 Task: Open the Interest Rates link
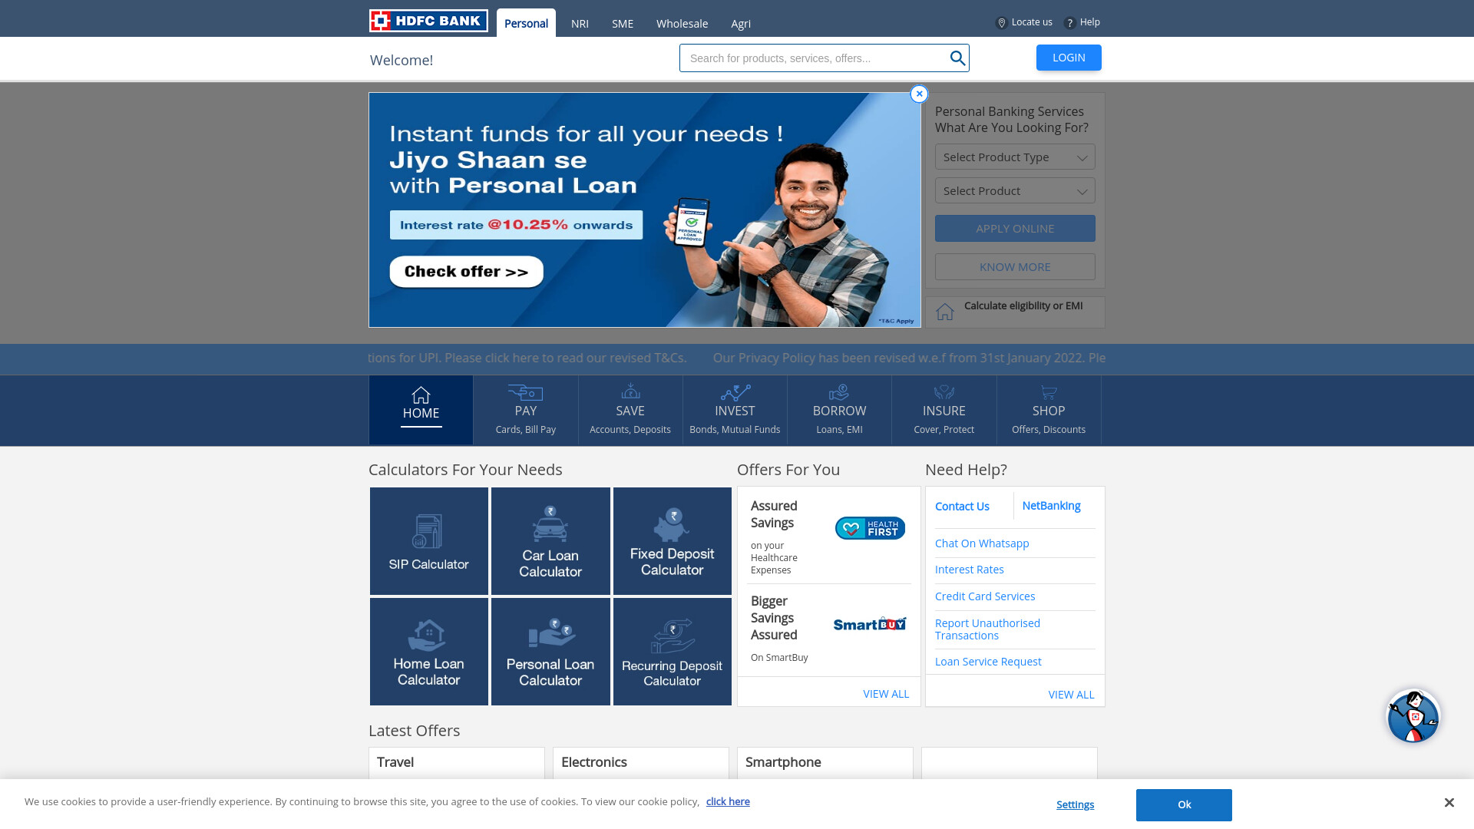(x=969, y=570)
